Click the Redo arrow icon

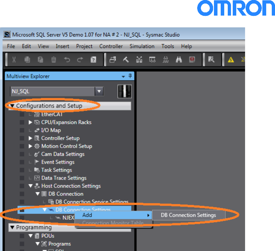pyautogui.click(x=80, y=60)
